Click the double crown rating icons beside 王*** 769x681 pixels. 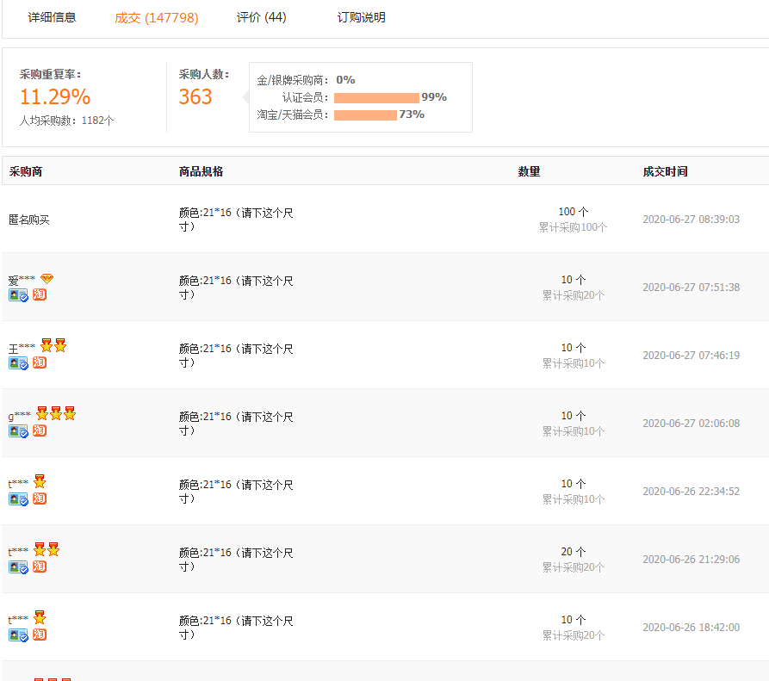[52, 344]
